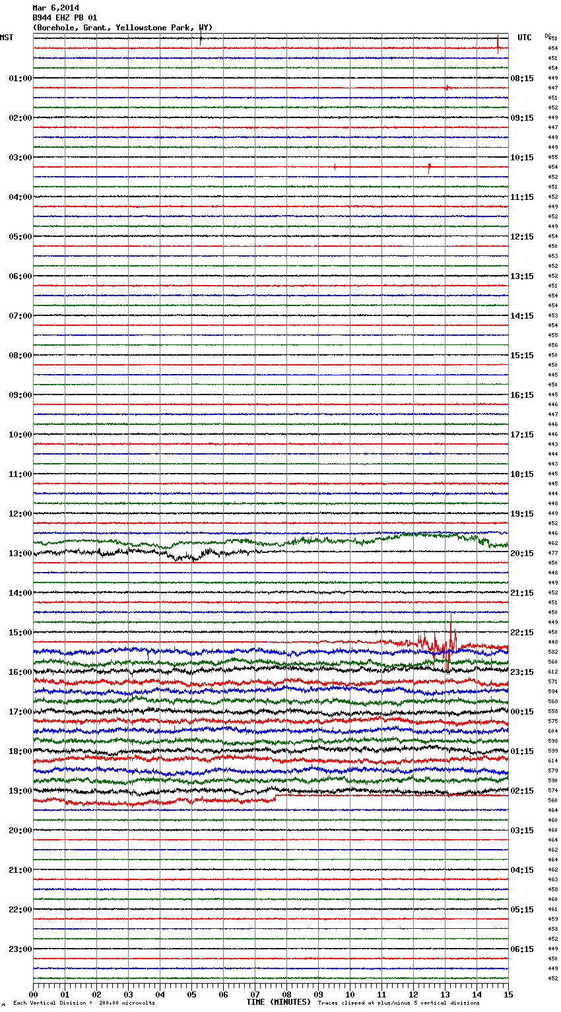
Task: Click the 612 DC offset value
Action: click(552, 672)
